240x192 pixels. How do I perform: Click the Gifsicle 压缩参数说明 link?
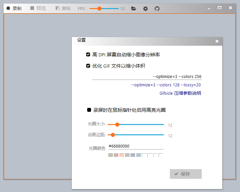(180, 93)
